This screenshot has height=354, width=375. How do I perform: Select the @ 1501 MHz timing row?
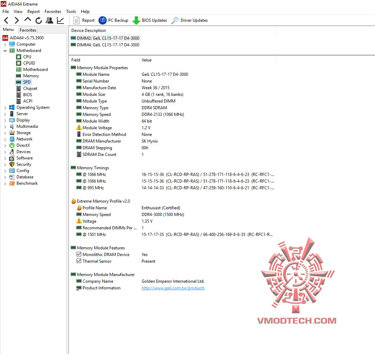(172, 235)
